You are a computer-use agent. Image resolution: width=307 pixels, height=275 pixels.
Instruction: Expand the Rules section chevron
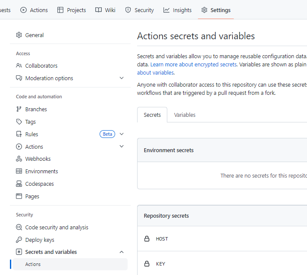click(122, 134)
